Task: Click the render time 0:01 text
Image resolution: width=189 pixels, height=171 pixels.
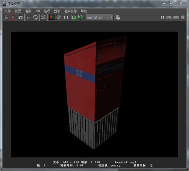Action: point(72,165)
